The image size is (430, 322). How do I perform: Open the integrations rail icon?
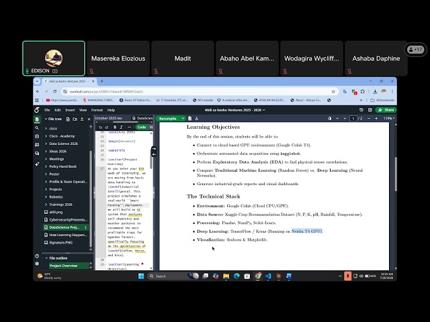(37, 136)
